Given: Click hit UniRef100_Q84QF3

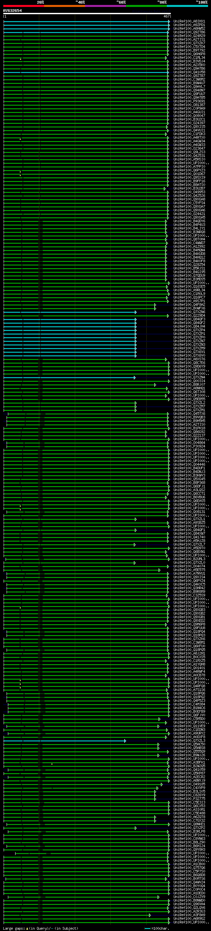Looking at the screenshot, I should pos(189,319).
